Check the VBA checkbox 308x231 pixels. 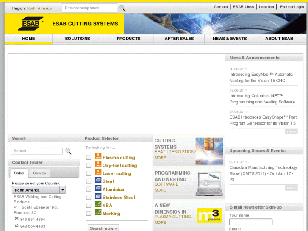click(89, 205)
